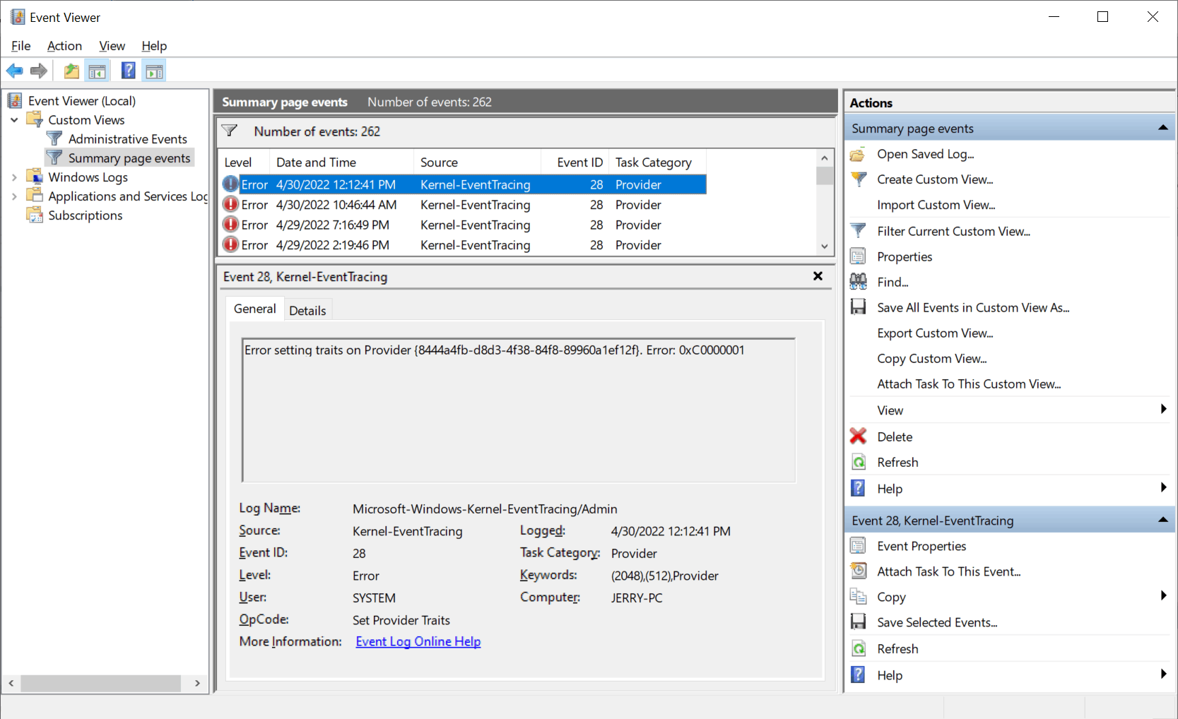Image resolution: width=1178 pixels, height=719 pixels.
Task: Click Refresh icon under Event 28 section
Action: point(858,648)
